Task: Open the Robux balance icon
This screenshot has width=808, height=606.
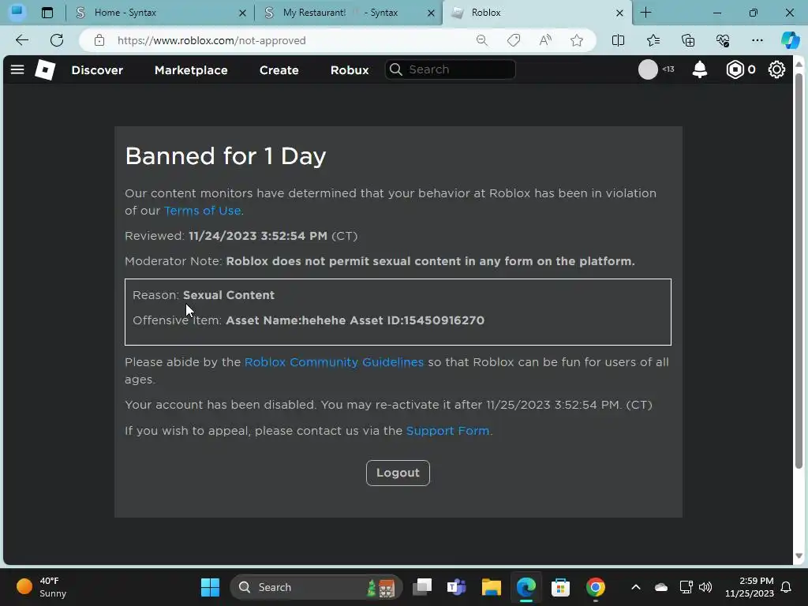Action: [x=735, y=69]
